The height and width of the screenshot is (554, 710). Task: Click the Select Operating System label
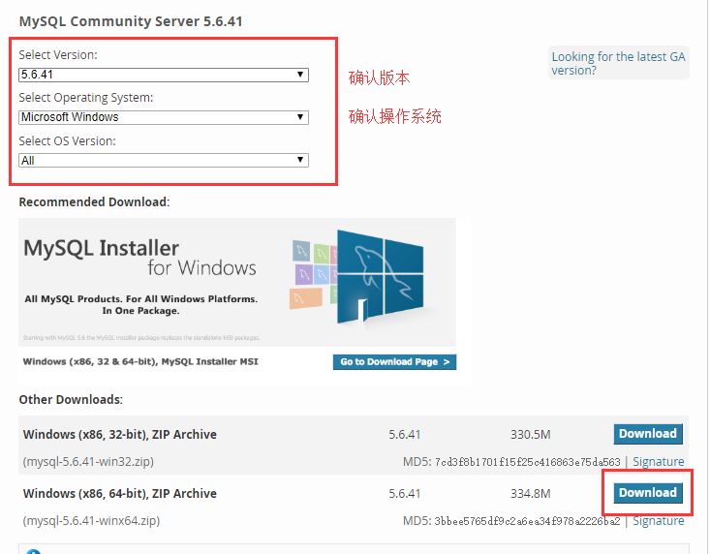point(86,98)
